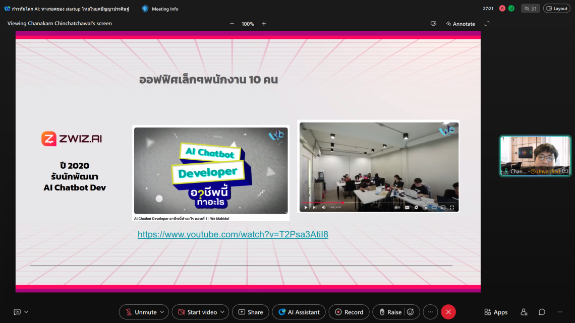The height and width of the screenshot is (323, 575).
Task: Open the More options ellipsis in the control bar
Action: [x=430, y=312]
